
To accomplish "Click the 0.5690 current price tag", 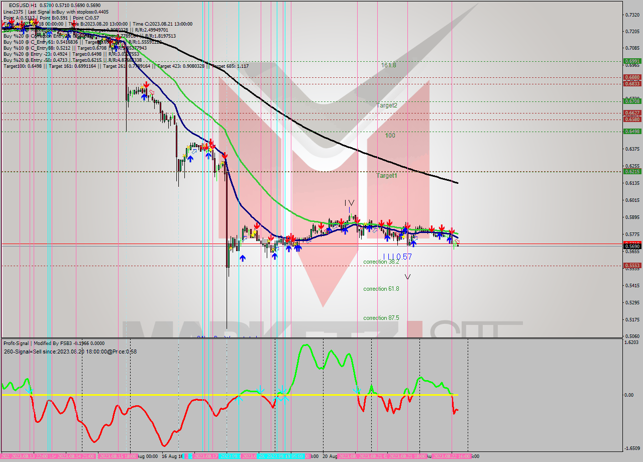I will click(631, 246).
